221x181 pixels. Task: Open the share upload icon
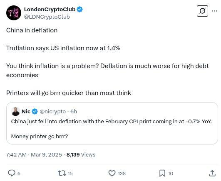coord(212,173)
